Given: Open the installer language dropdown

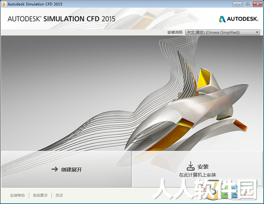Looking at the screenshot, I should (x=222, y=32).
